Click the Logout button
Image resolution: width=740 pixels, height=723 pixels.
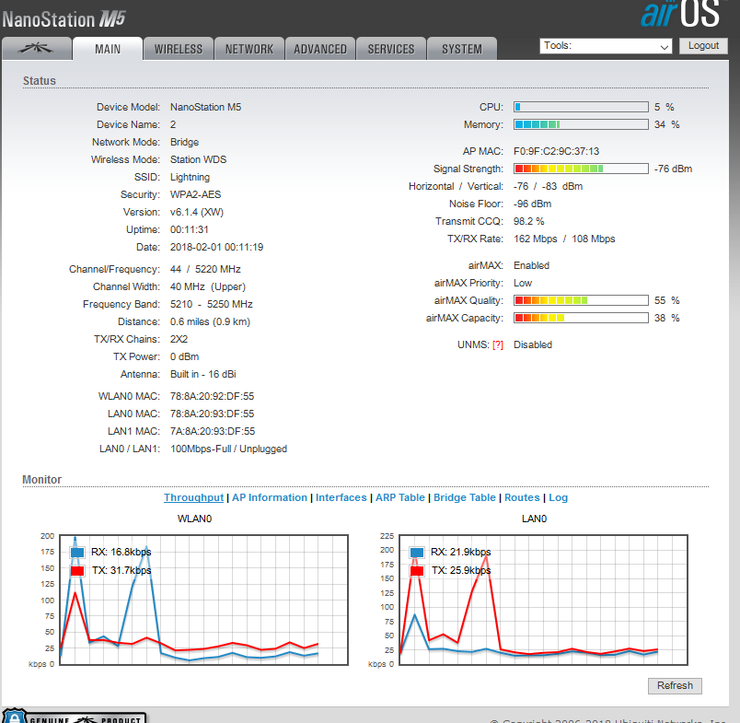point(703,46)
